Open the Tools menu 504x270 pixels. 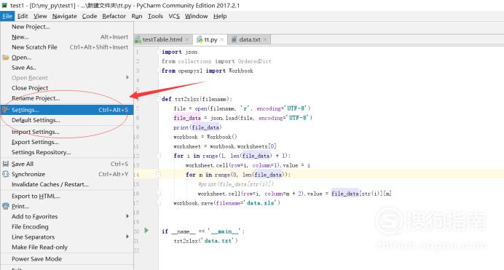tap(155, 16)
